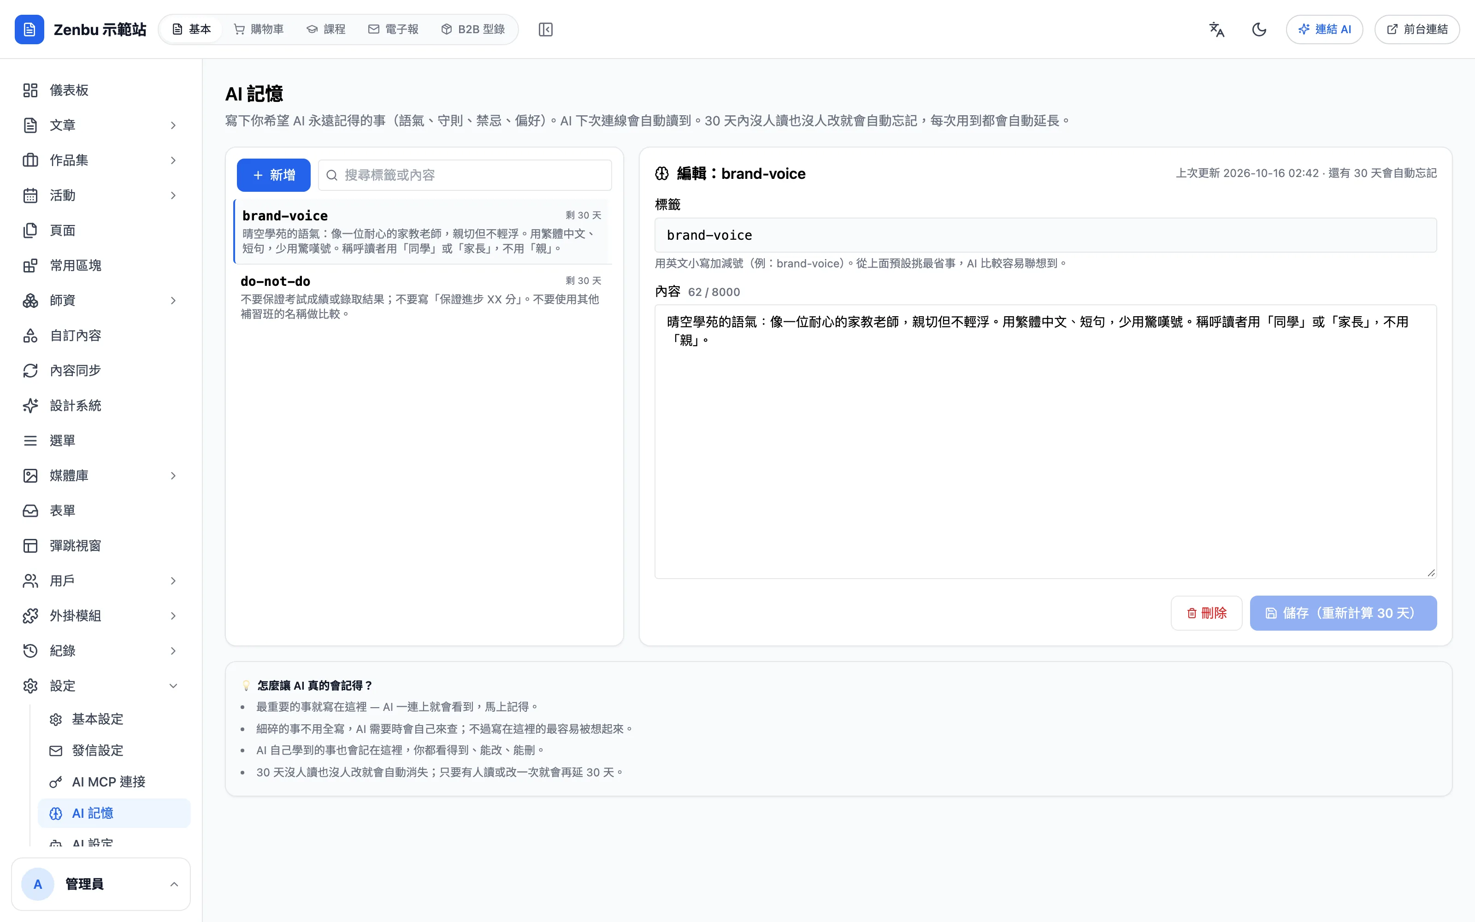Expand the 文章 sidebar chevron
Image resolution: width=1475 pixels, height=922 pixels.
174,125
